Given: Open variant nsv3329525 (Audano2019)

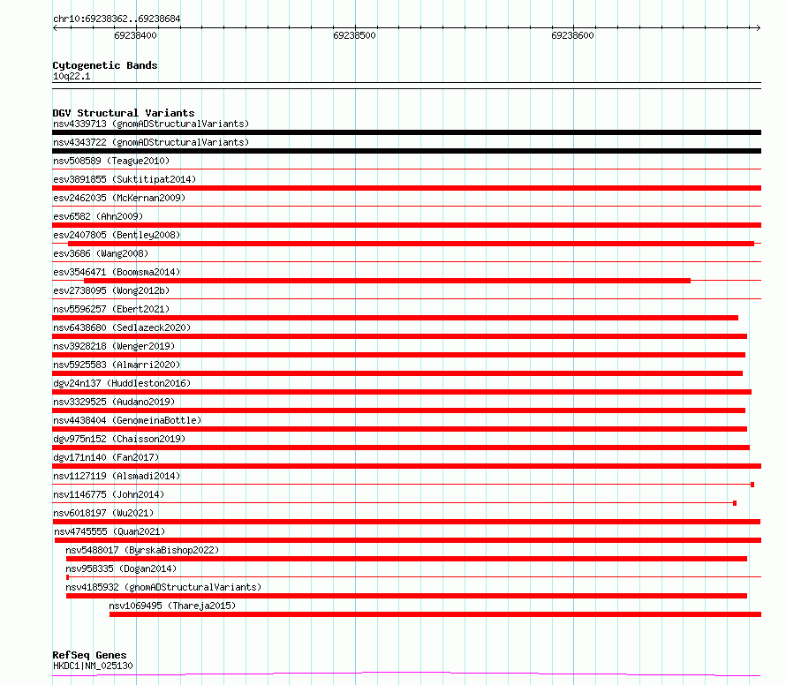Looking at the screenshot, I should pyautogui.click(x=114, y=402).
